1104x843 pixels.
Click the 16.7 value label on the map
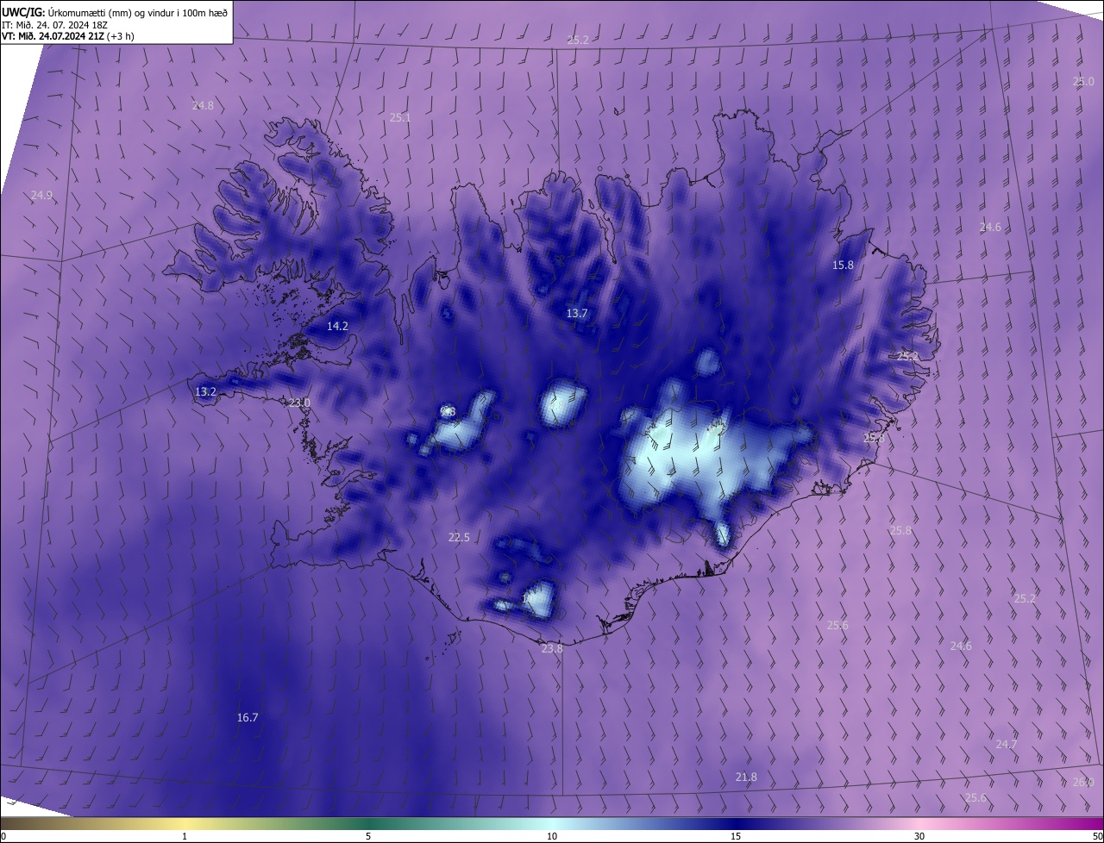pos(248,718)
